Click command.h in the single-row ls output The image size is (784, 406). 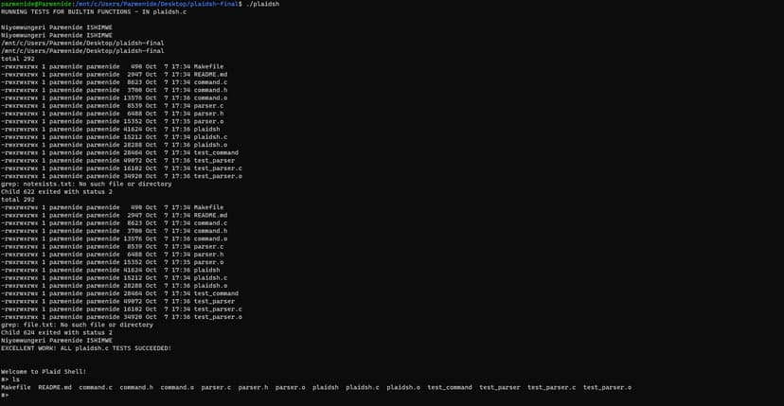point(136,387)
